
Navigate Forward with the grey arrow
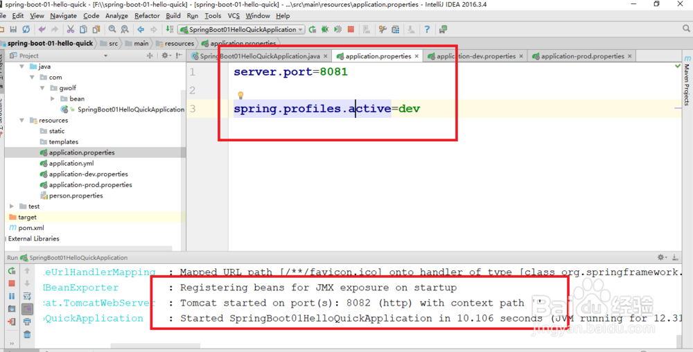tap(153, 30)
